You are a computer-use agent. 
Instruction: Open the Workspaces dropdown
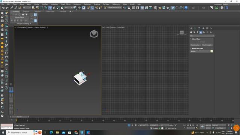(x=231, y=4)
